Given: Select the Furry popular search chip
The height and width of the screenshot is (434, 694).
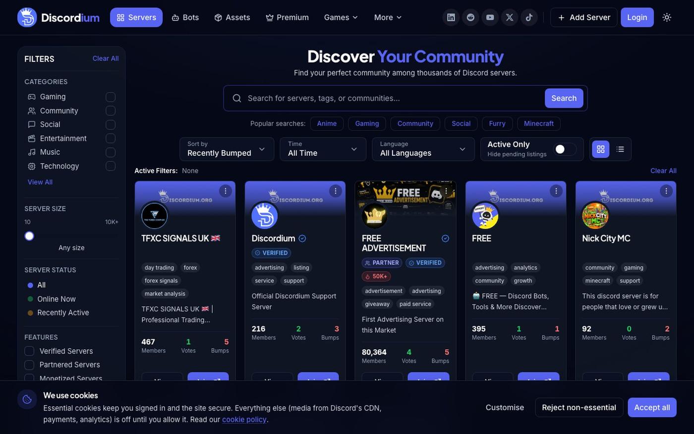Looking at the screenshot, I should (497, 124).
